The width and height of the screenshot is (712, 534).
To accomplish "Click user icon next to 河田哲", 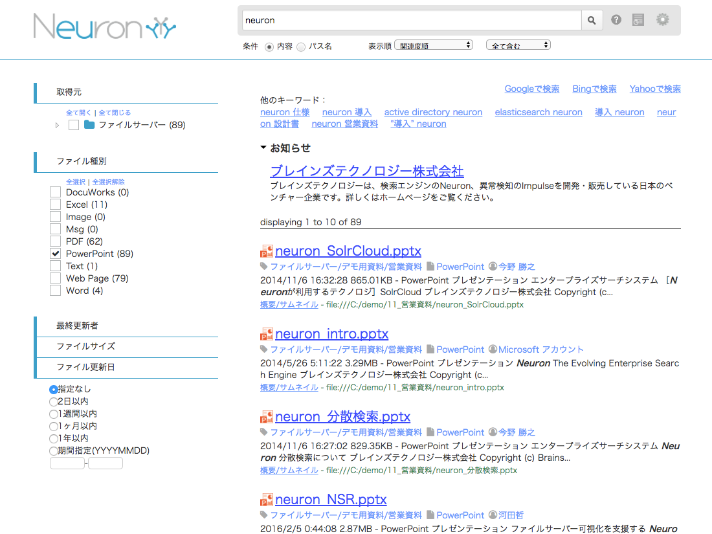I will [493, 515].
